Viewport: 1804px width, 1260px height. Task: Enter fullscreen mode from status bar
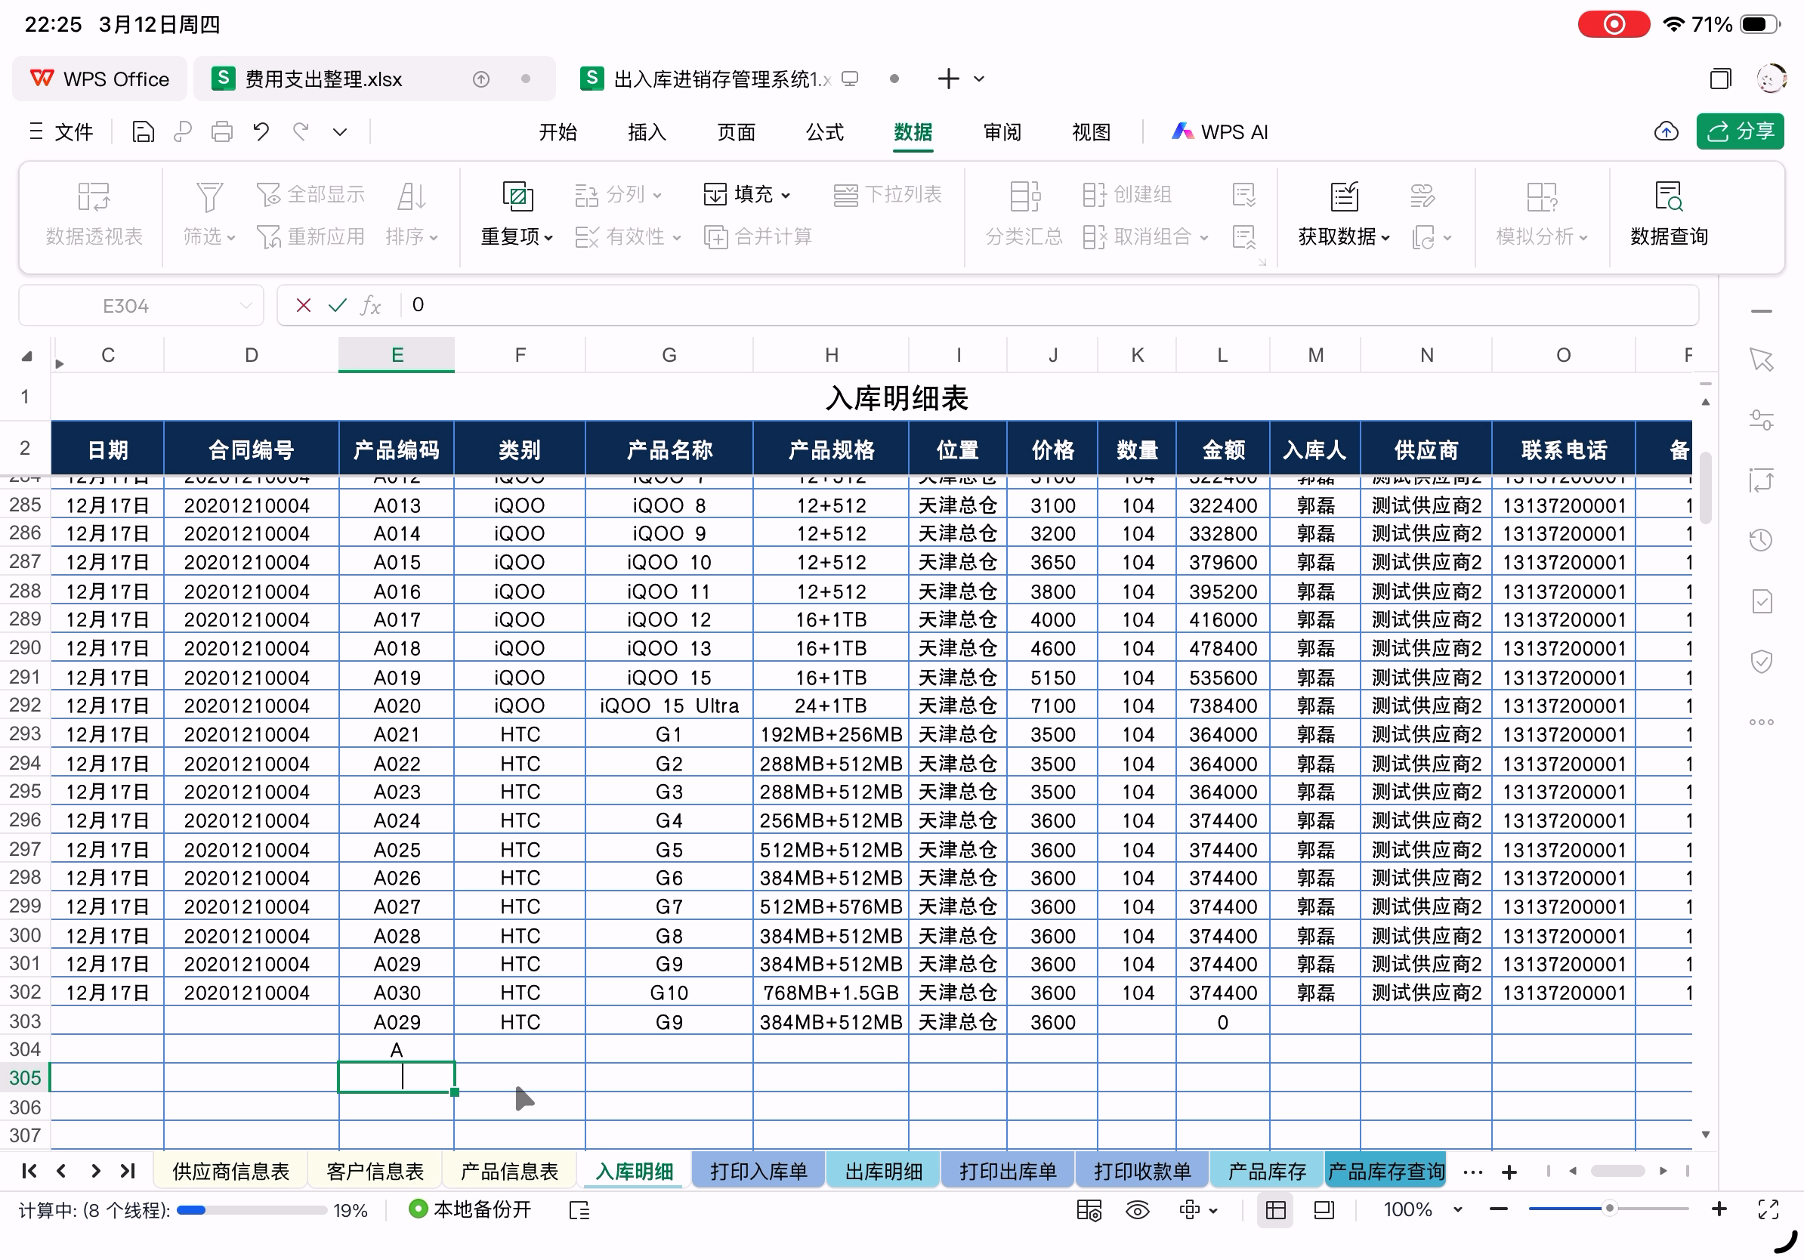coord(1768,1209)
